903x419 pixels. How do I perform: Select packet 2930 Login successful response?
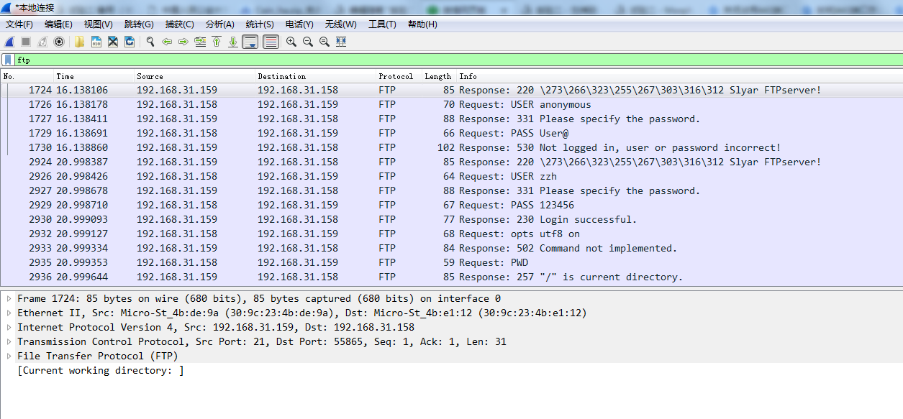451,219
